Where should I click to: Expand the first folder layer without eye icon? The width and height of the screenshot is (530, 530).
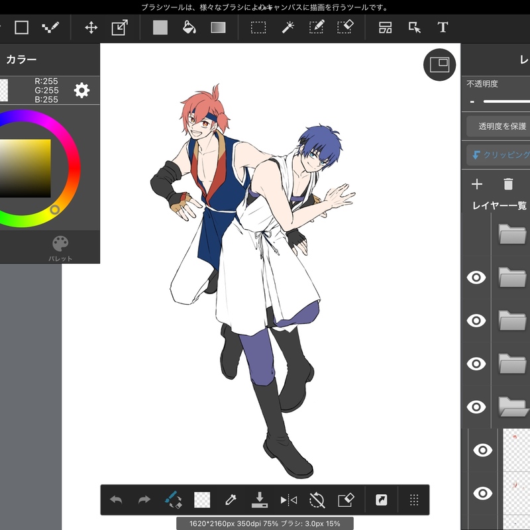tap(512, 234)
